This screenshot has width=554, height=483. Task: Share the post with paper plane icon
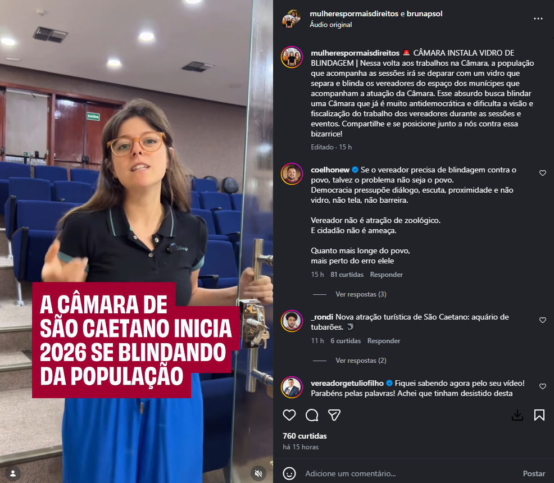pyautogui.click(x=334, y=415)
